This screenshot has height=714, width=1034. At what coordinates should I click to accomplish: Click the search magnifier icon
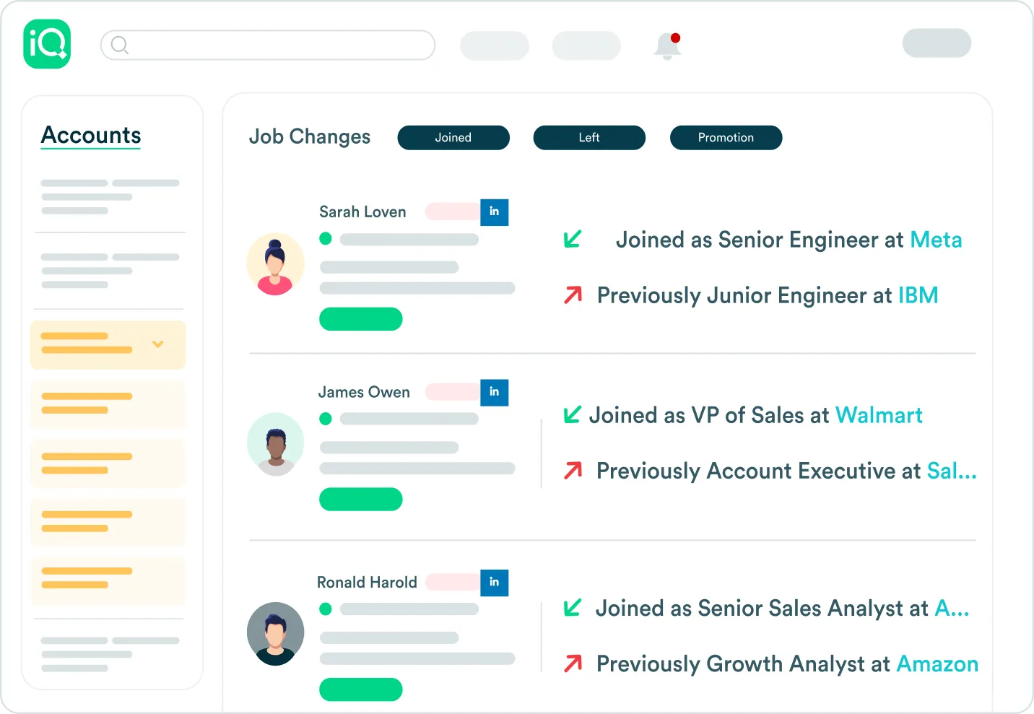(120, 45)
